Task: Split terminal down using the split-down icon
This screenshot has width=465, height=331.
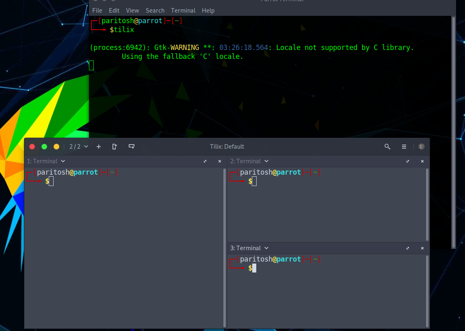Action: [132, 146]
